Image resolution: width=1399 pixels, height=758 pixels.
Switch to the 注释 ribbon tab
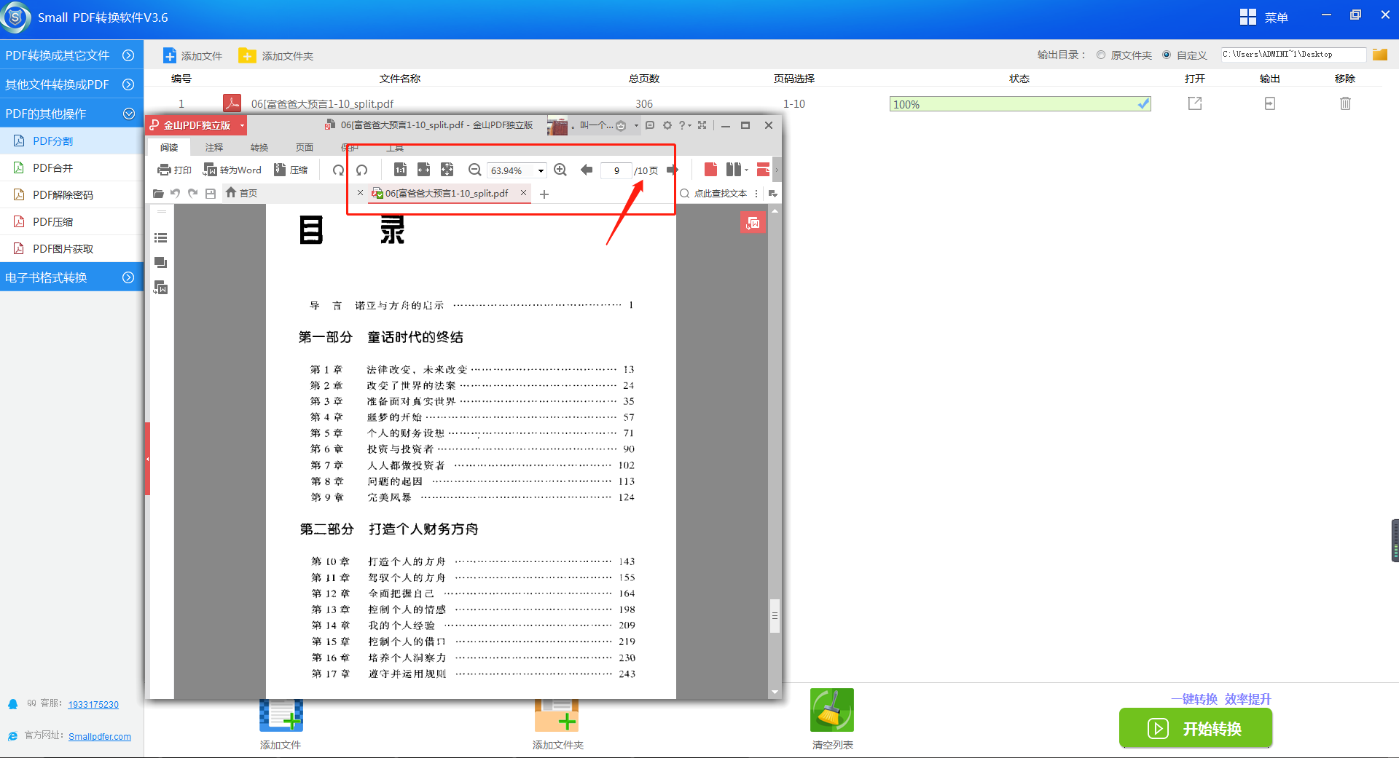coord(214,147)
